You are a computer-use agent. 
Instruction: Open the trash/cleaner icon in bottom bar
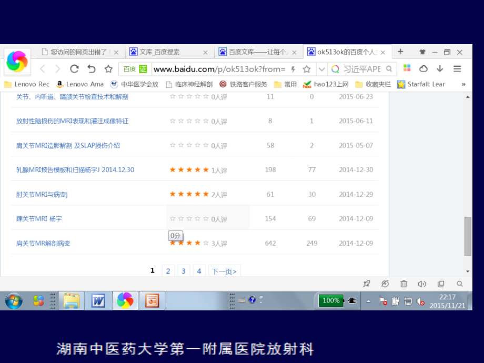point(404,283)
